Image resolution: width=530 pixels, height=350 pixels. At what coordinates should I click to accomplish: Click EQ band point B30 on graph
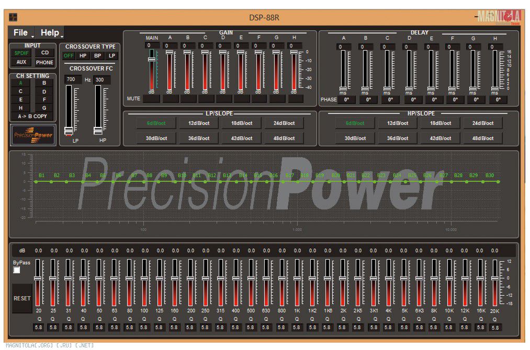click(498, 182)
